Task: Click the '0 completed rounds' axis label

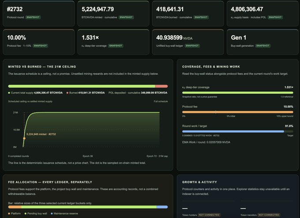Action: point(19,156)
